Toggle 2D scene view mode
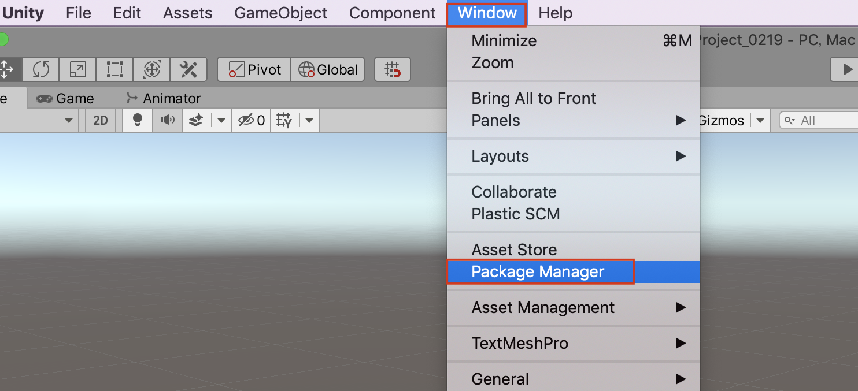 pyautogui.click(x=100, y=120)
